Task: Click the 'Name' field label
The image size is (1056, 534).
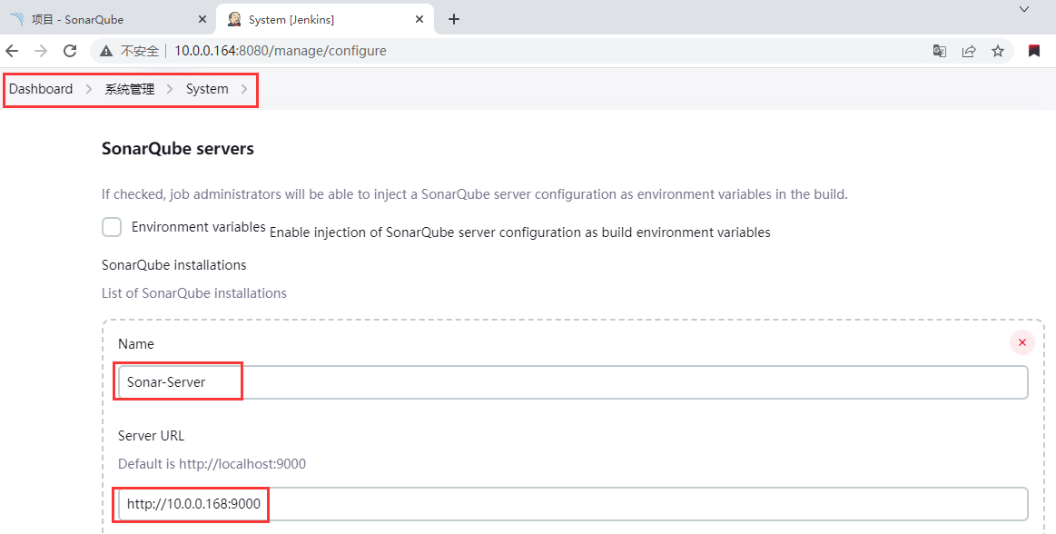Action: (136, 343)
